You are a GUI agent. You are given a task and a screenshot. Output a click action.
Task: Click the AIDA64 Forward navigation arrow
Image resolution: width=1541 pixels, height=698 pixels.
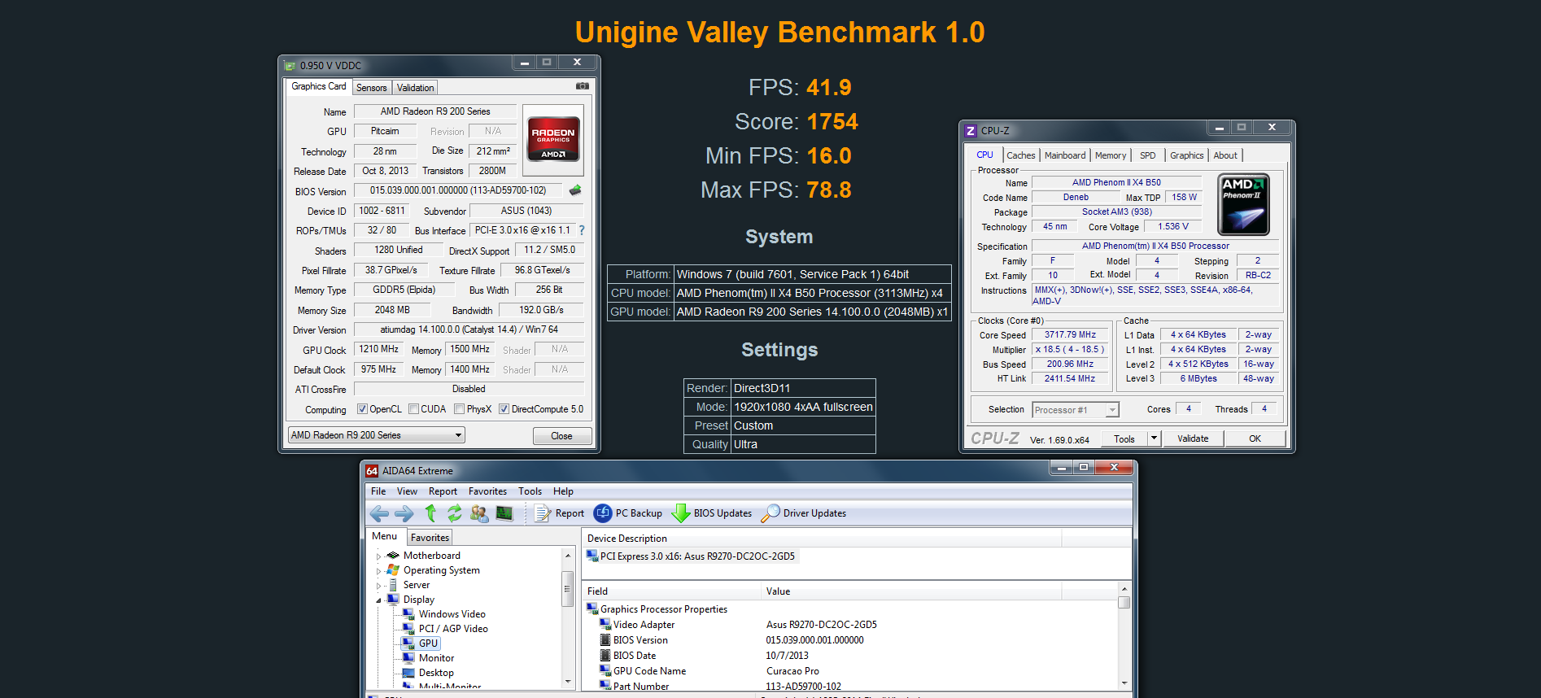pos(404,513)
